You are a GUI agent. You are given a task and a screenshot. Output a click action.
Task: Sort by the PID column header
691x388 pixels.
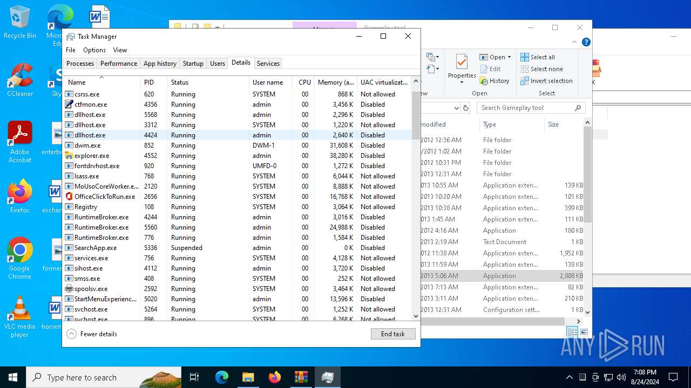point(154,82)
